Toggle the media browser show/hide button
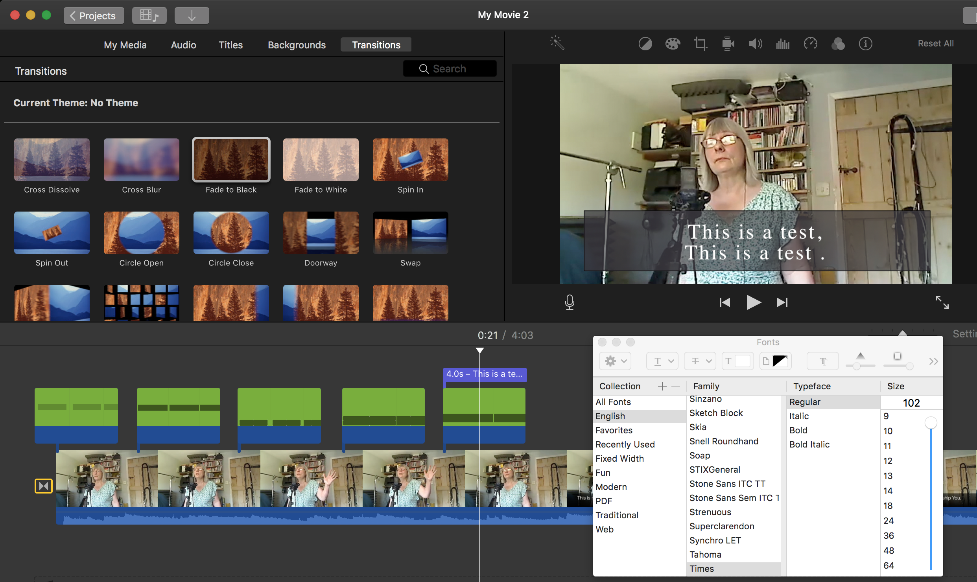 [x=149, y=16]
